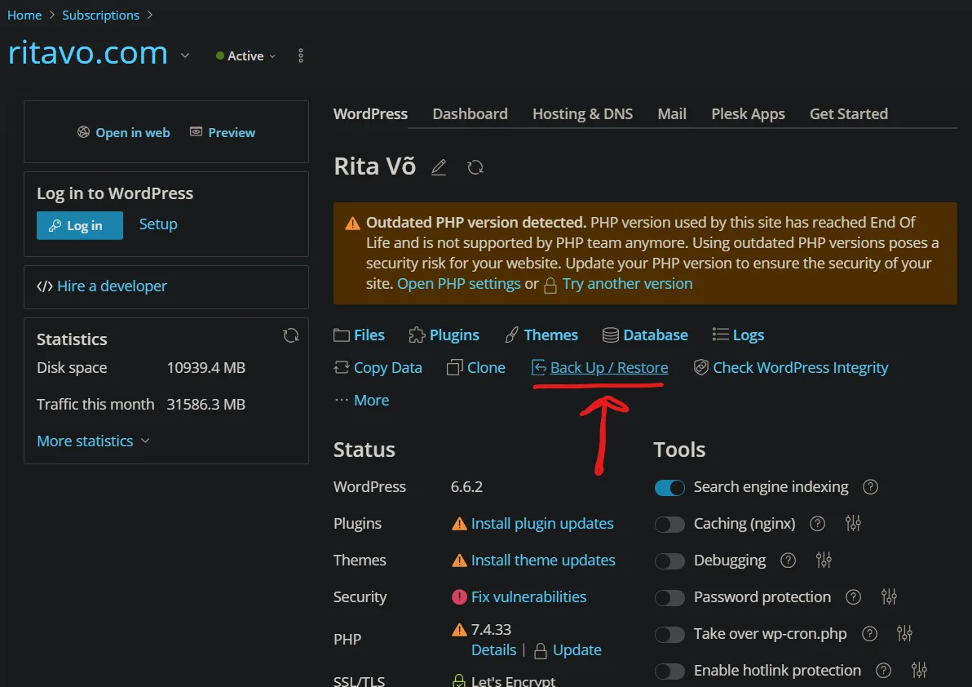Open the help icon for Caching (nginx)
This screenshot has width=972, height=687.
click(818, 524)
